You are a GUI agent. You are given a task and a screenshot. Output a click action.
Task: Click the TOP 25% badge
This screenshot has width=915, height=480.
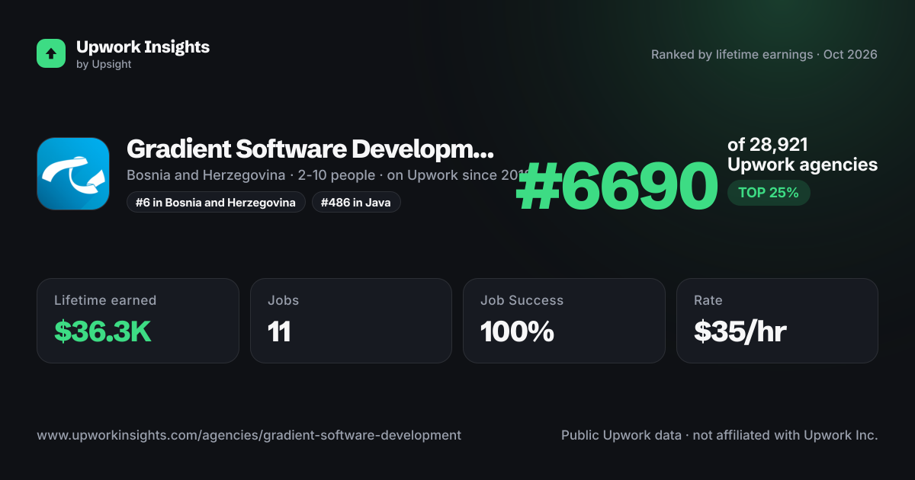pyautogui.click(x=769, y=193)
